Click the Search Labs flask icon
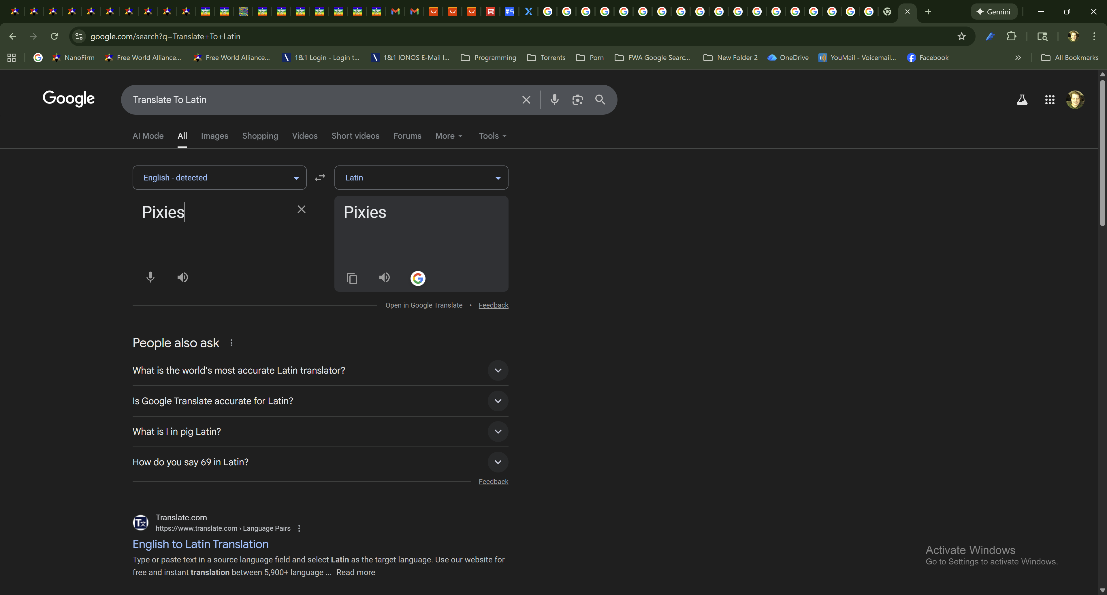This screenshot has width=1107, height=595. [x=1022, y=100]
